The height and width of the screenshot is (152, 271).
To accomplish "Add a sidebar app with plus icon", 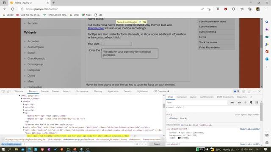I will pyautogui.click(x=267, y=67).
